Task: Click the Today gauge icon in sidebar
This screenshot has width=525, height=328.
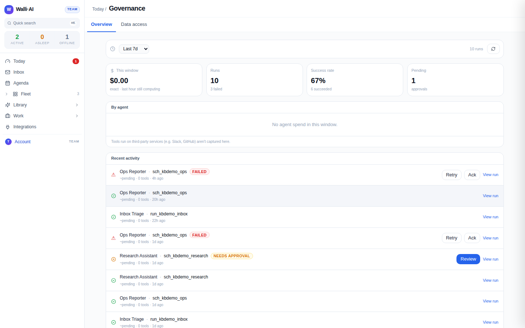Action: [8, 61]
